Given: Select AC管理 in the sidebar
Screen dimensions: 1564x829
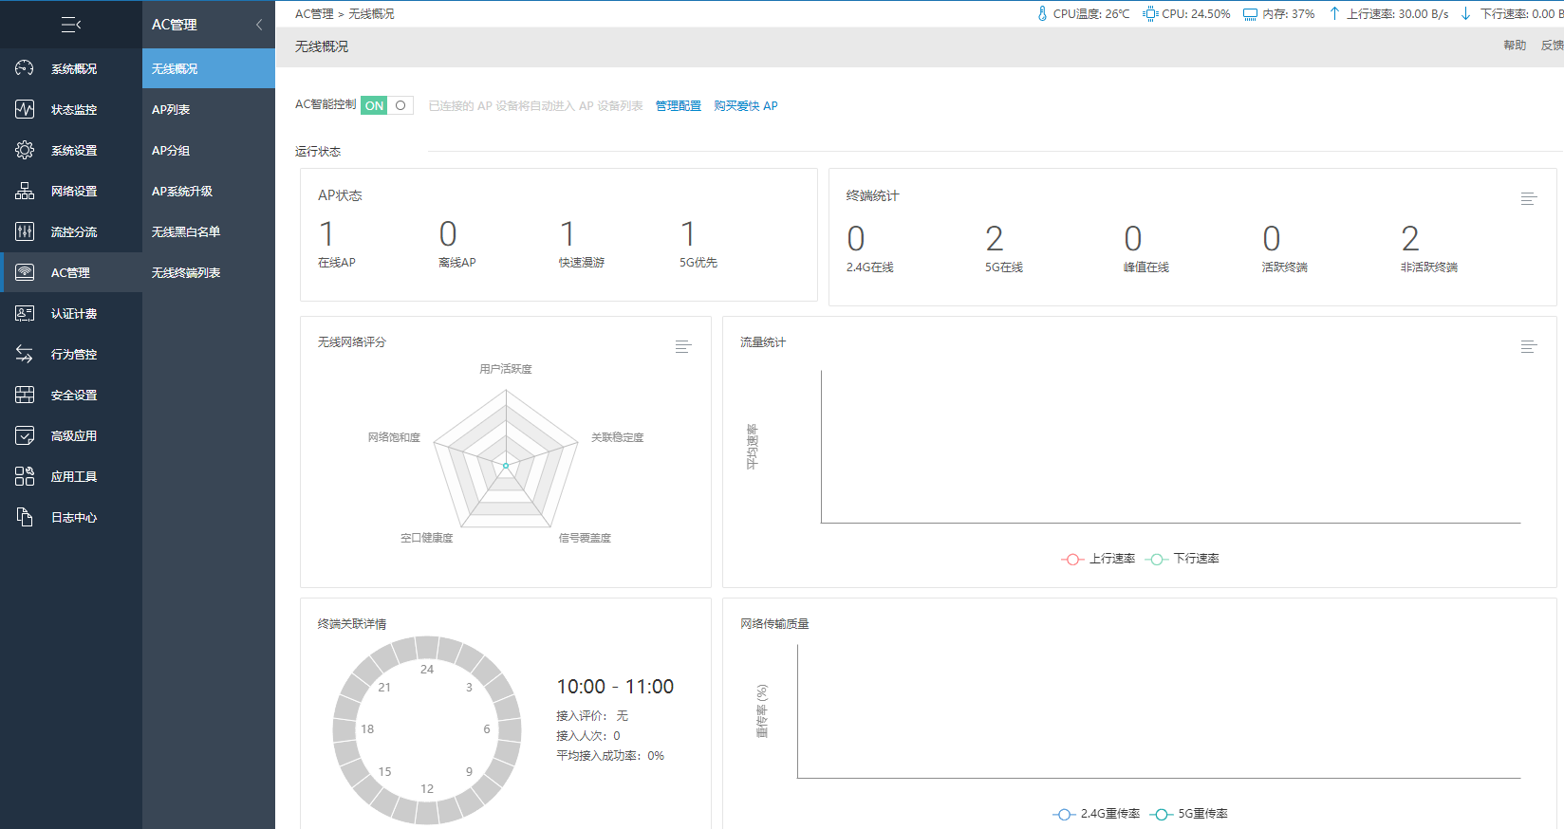Looking at the screenshot, I should click(x=71, y=272).
